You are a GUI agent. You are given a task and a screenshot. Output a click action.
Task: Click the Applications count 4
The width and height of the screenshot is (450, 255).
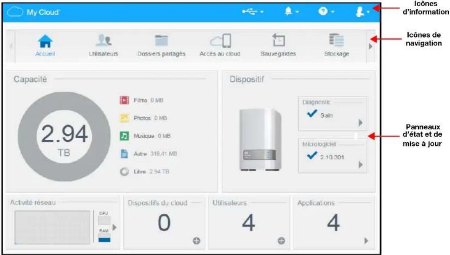(x=333, y=223)
